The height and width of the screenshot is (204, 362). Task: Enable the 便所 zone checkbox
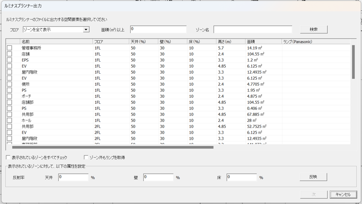pos(9,84)
